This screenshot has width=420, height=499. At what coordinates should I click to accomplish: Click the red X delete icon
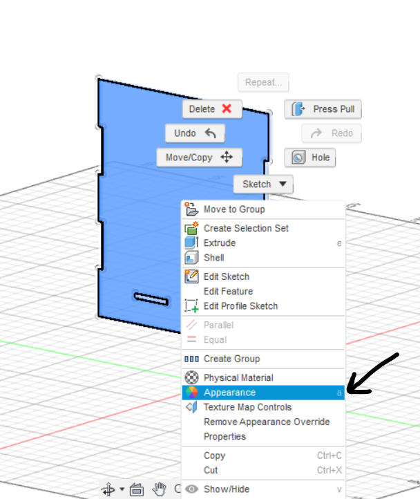(x=227, y=109)
